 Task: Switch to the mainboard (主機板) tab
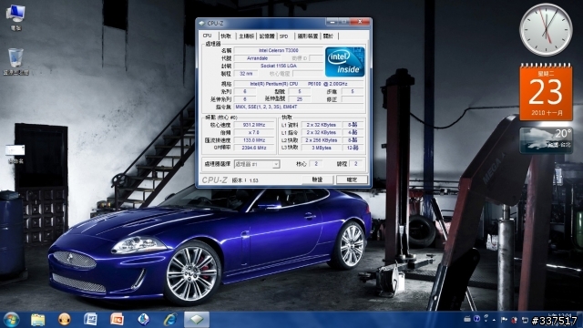click(246, 36)
